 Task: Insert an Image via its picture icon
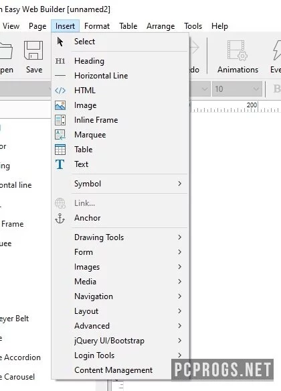[x=60, y=105]
